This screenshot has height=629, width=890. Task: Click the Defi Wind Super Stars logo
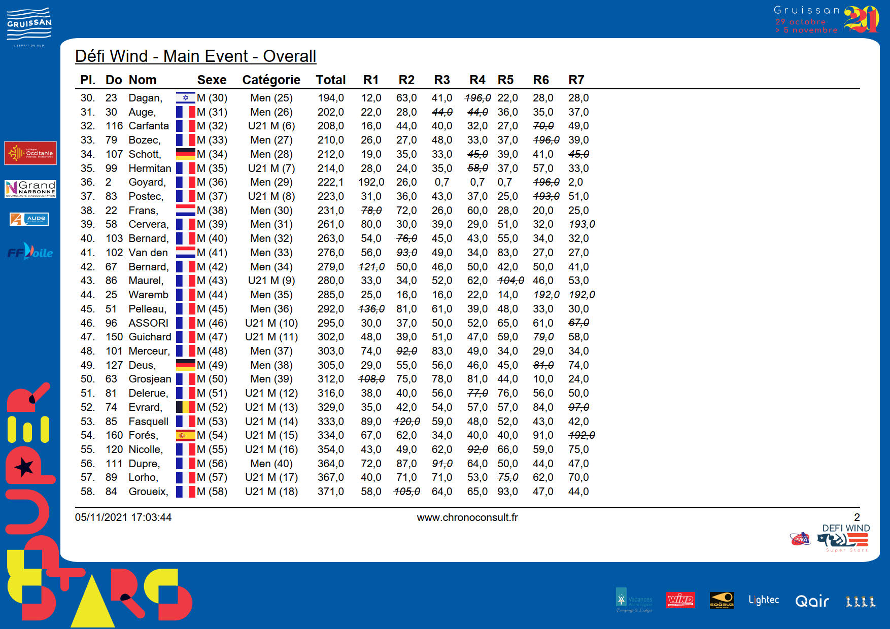845,538
